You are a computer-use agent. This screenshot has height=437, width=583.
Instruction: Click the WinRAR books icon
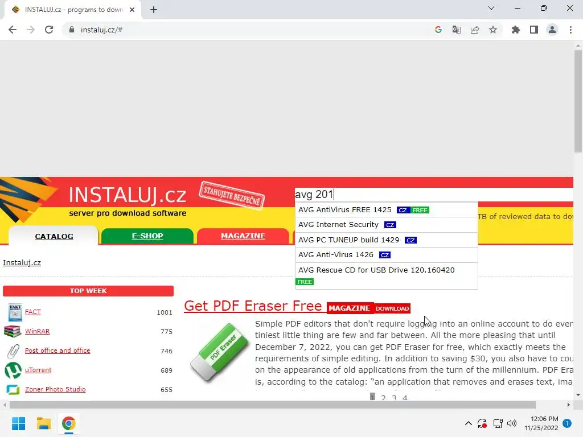tap(13, 332)
